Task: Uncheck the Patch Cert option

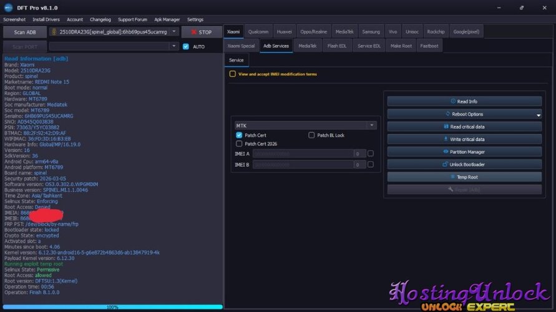Action: pyautogui.click(x=239, y=135)
